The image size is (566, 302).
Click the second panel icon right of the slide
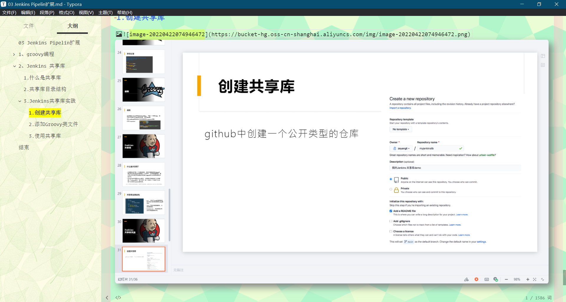click(543, 65)
